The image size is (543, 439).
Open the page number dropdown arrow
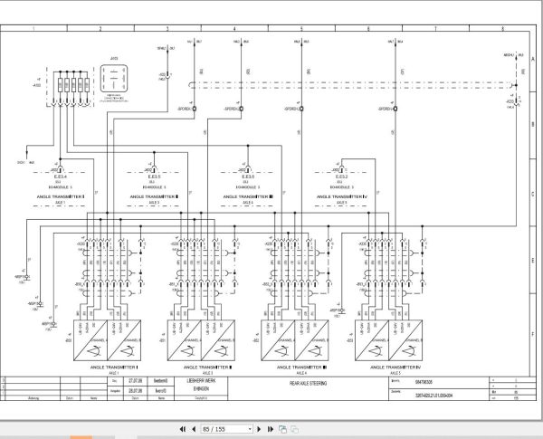(250, 429)
